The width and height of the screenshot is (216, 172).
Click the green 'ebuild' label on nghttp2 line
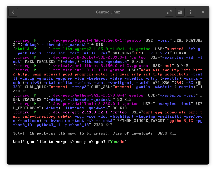(22, 49)
